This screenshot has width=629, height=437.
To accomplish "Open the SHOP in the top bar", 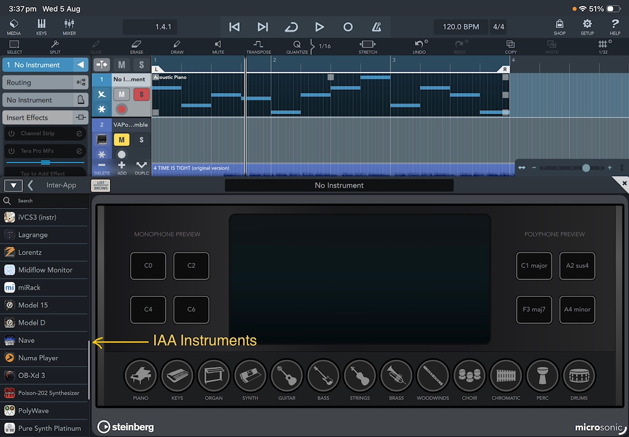I will pos(559,27).
